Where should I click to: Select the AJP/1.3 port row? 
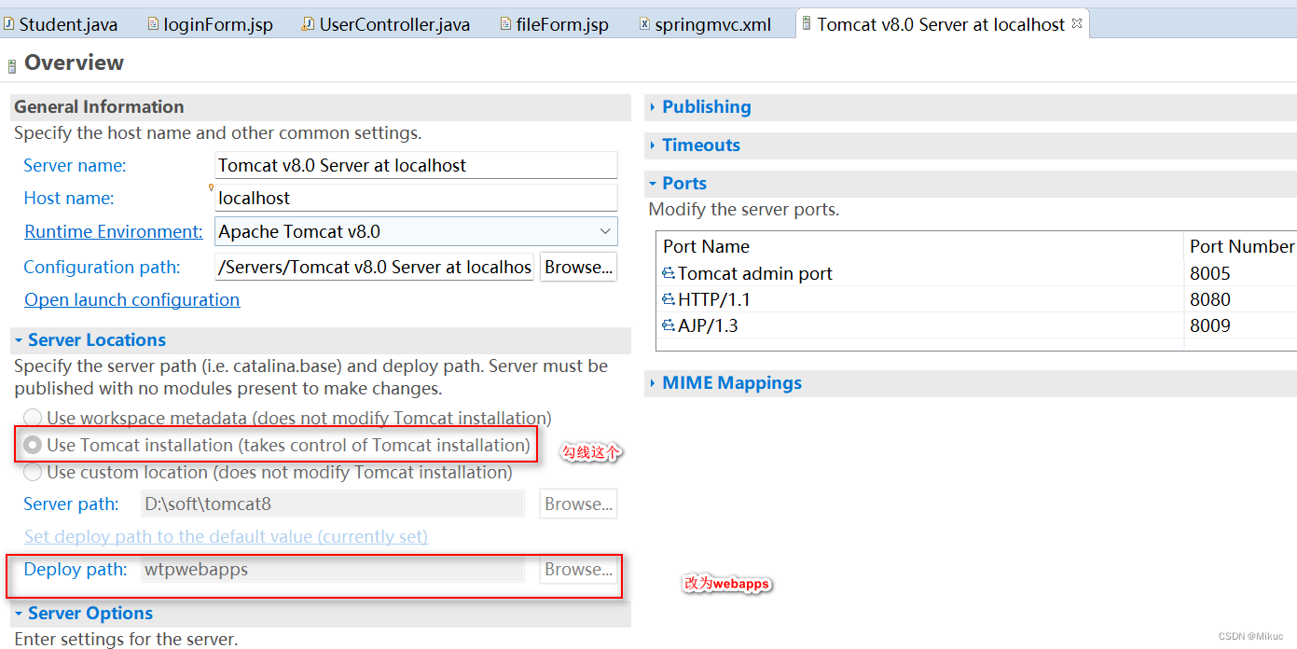point(976,325)
